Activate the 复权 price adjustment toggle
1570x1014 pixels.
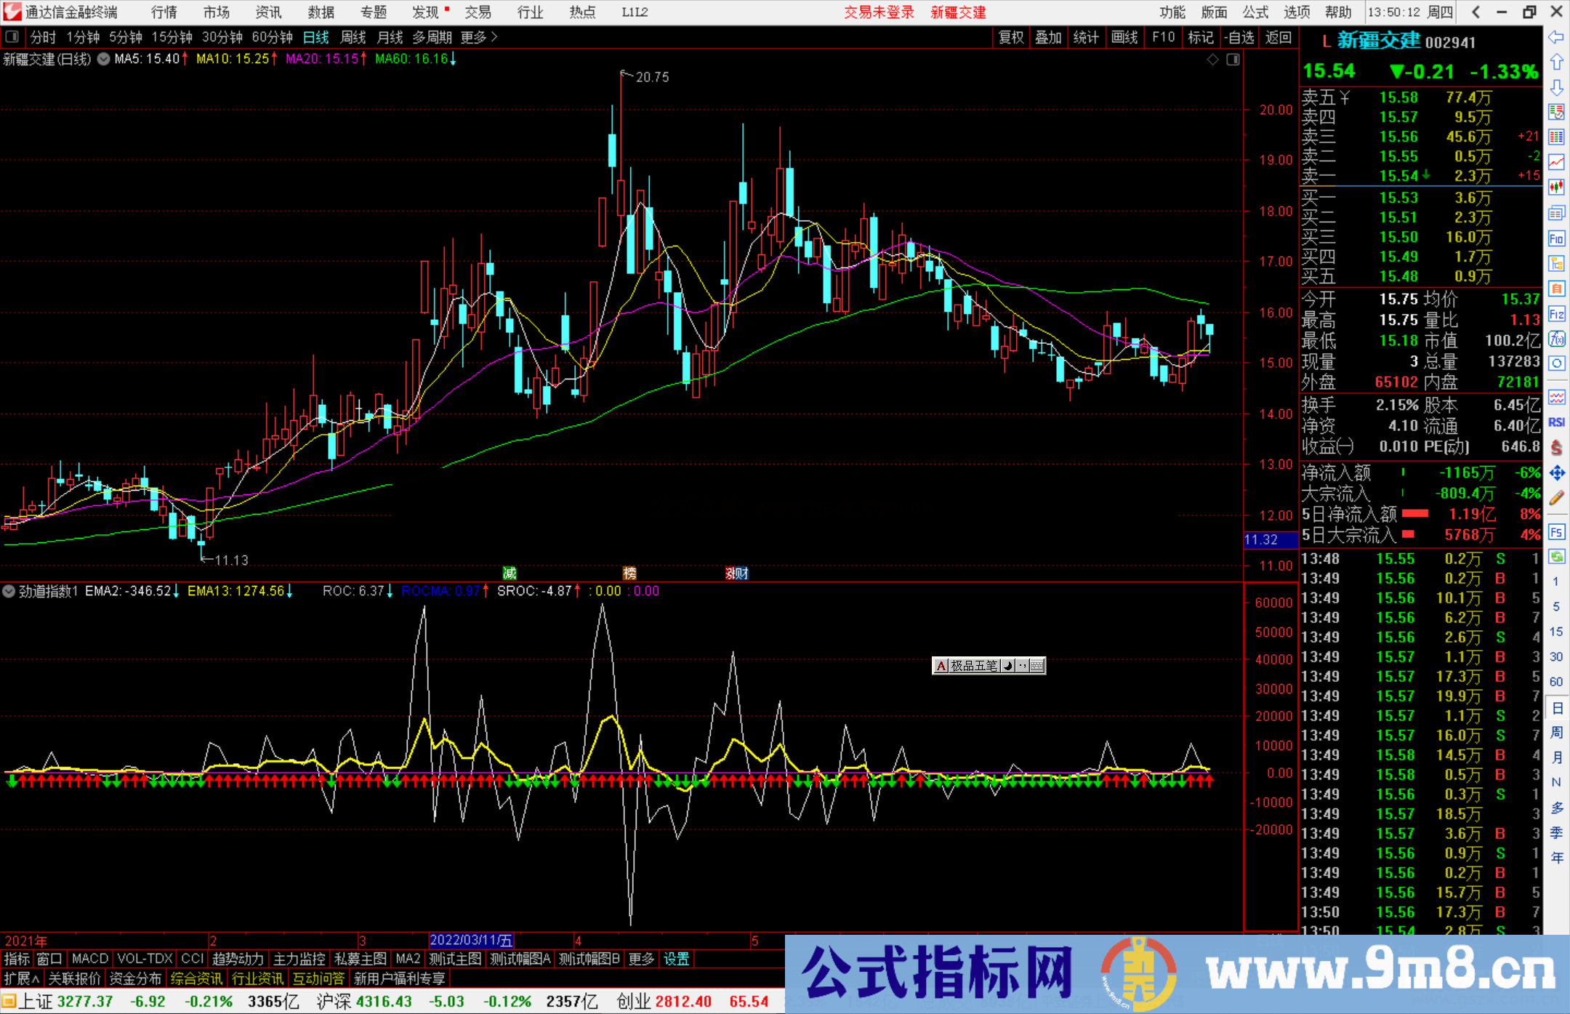coord(1012,37)
